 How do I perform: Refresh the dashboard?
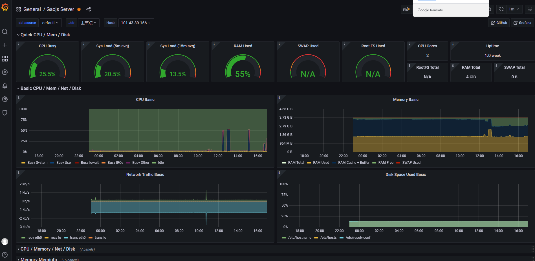click(501, 9)
